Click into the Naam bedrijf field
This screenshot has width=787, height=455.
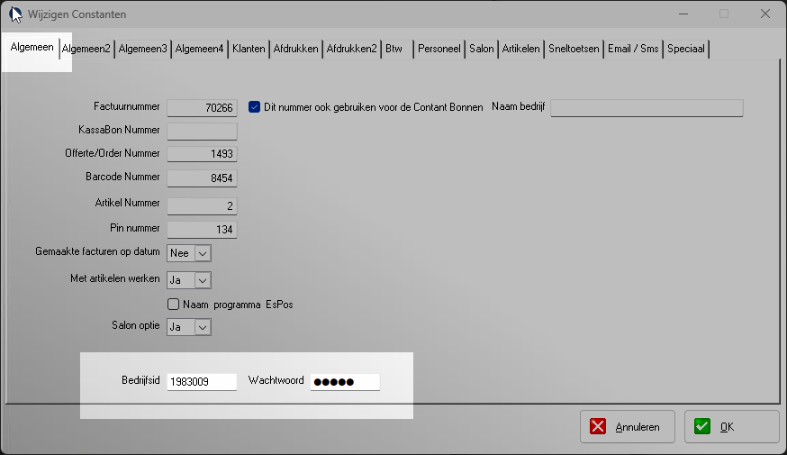(646, 108)
